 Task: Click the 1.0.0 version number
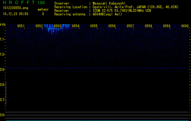pos(41,3)
